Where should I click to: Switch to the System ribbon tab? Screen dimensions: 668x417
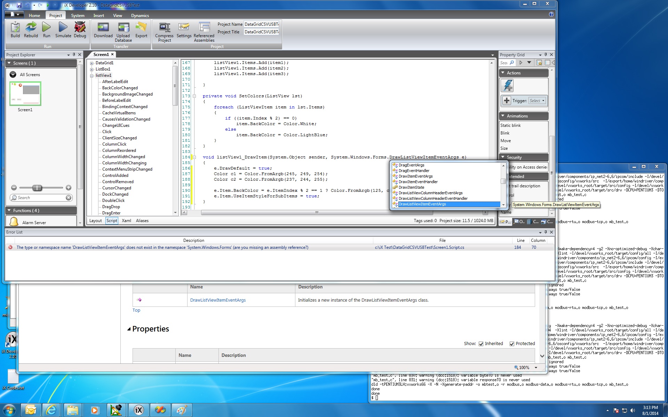(78, 15)
